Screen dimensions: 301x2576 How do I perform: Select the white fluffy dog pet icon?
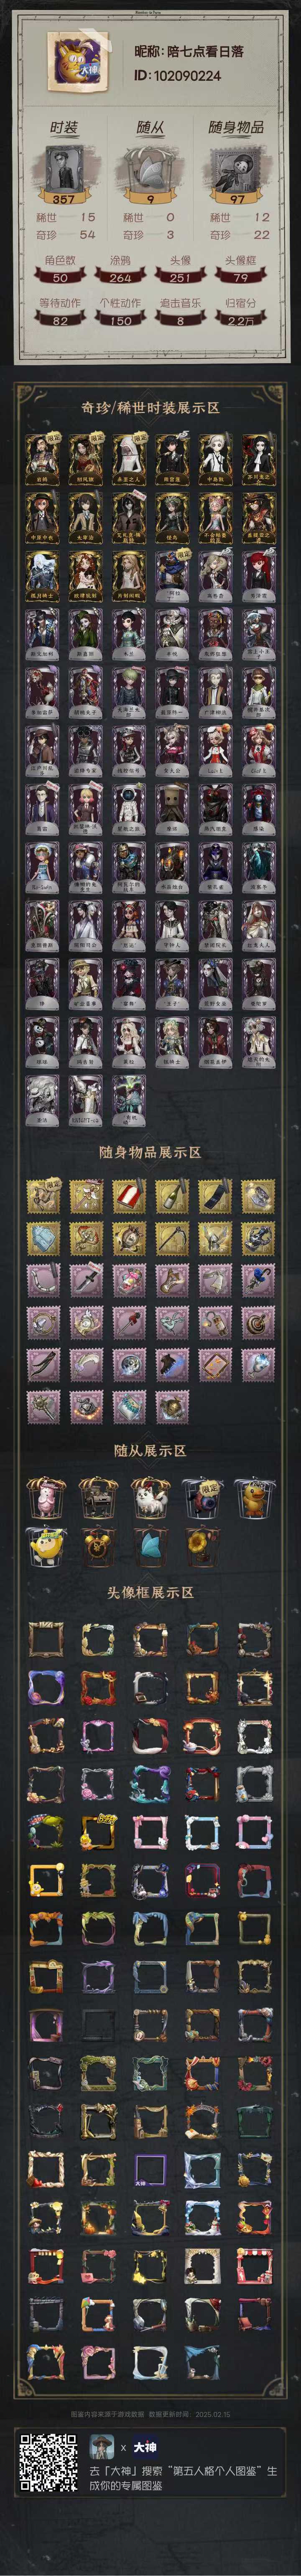click(151, 1497)
